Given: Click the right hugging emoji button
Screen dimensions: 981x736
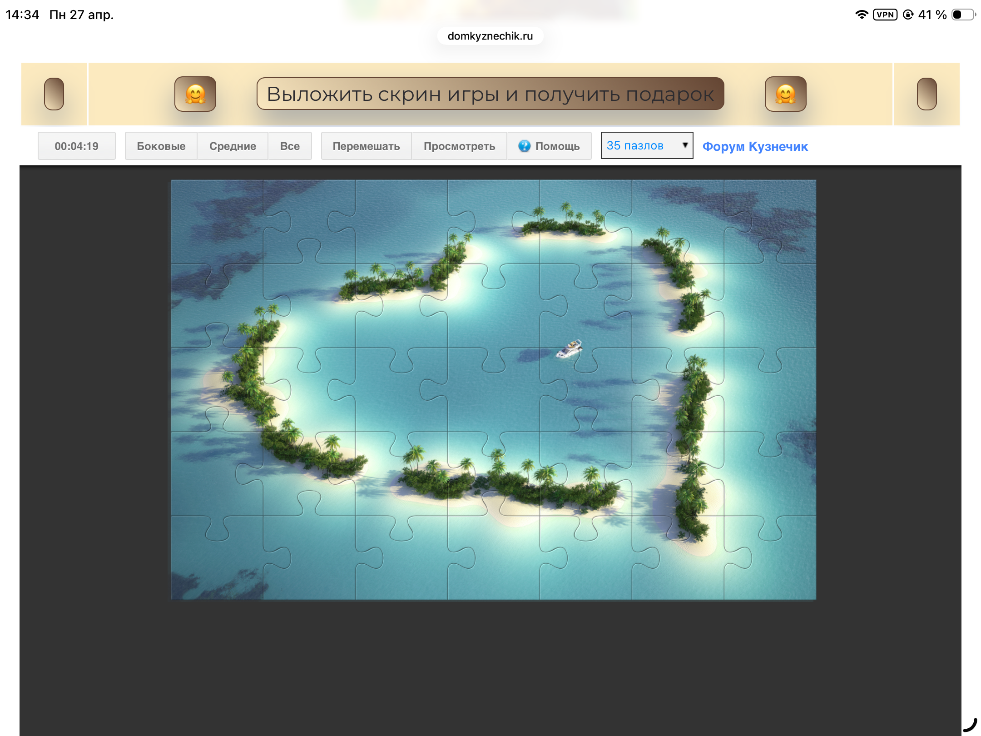Looking at the screenshot, I should tap(785, 94).
